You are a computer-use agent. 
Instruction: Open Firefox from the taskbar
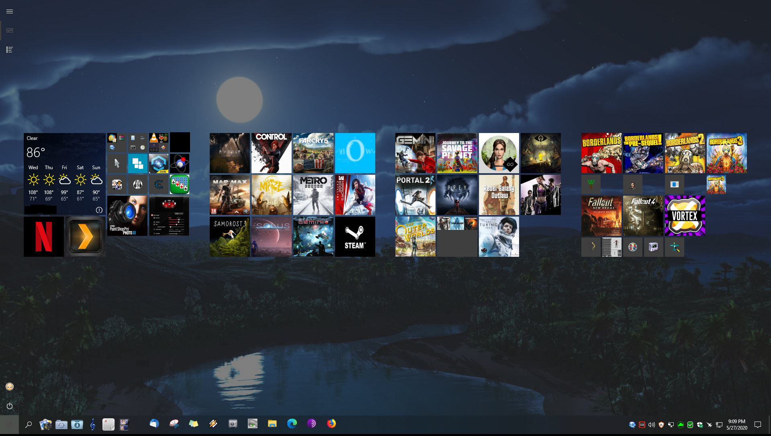(331, 424)
